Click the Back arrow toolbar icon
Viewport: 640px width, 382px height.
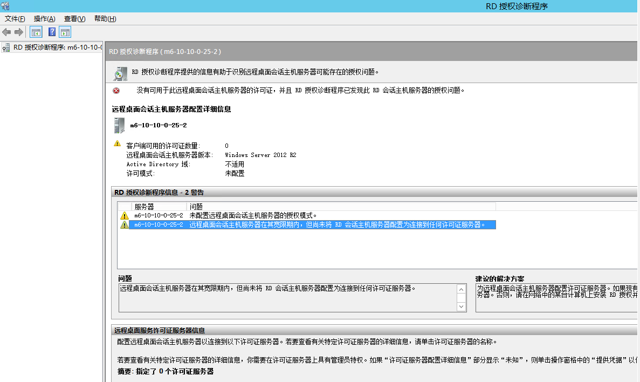point(6,32)
